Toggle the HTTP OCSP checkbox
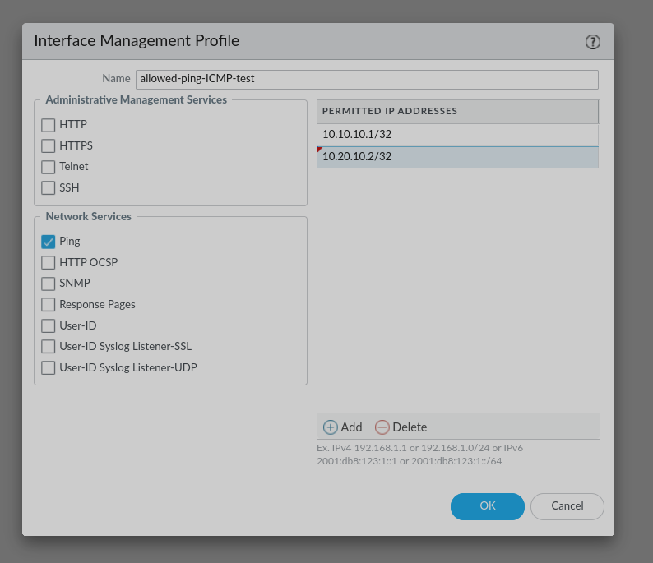The width and height of the screenshot is (653, 563). click(49, 262)
